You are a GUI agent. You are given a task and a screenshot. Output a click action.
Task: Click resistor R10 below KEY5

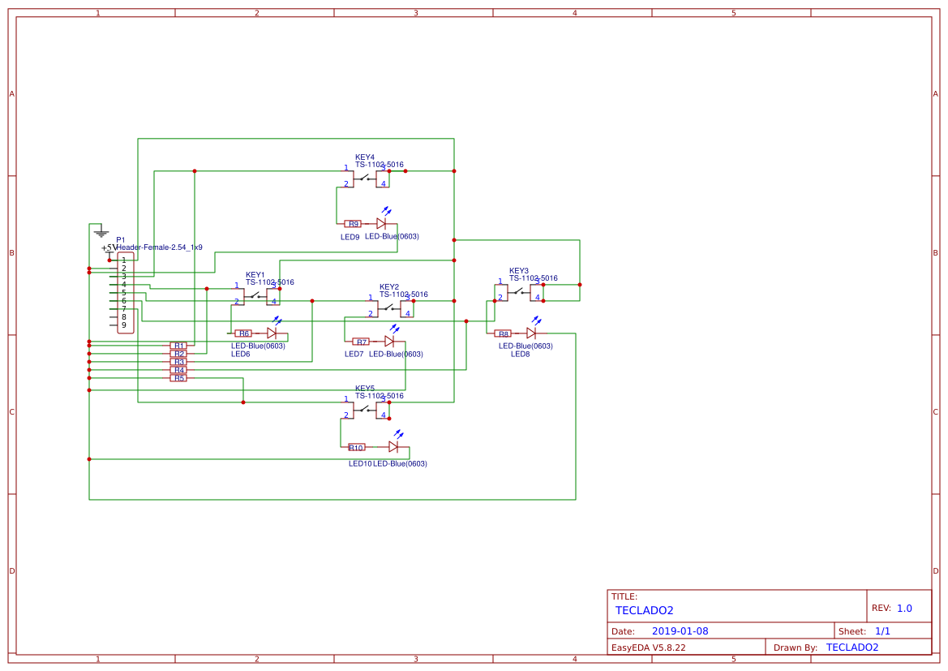click(x=357, y=447)
